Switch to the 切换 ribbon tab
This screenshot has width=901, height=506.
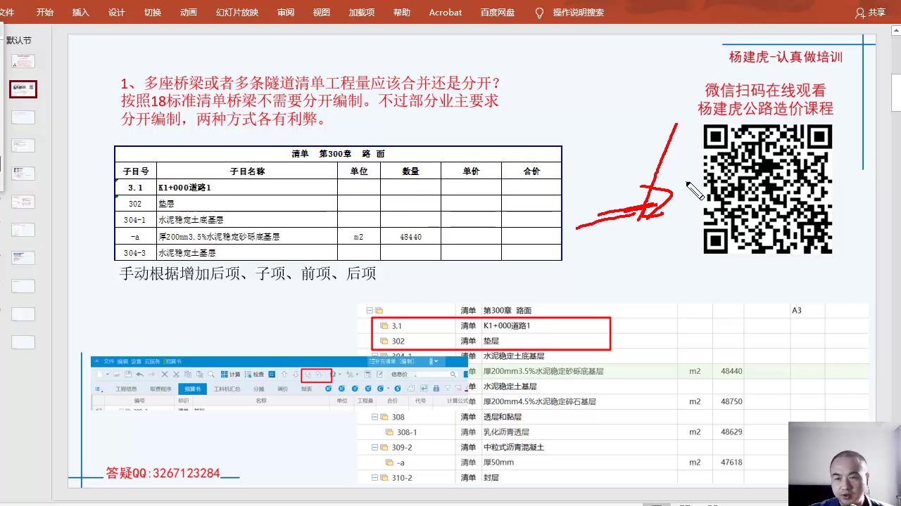click(x=153, y=13)
